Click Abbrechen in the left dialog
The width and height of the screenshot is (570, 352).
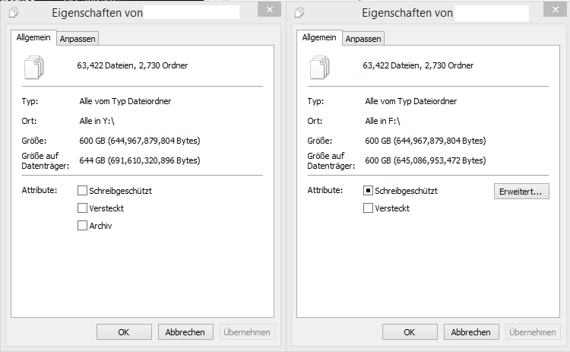click(185, 332)
